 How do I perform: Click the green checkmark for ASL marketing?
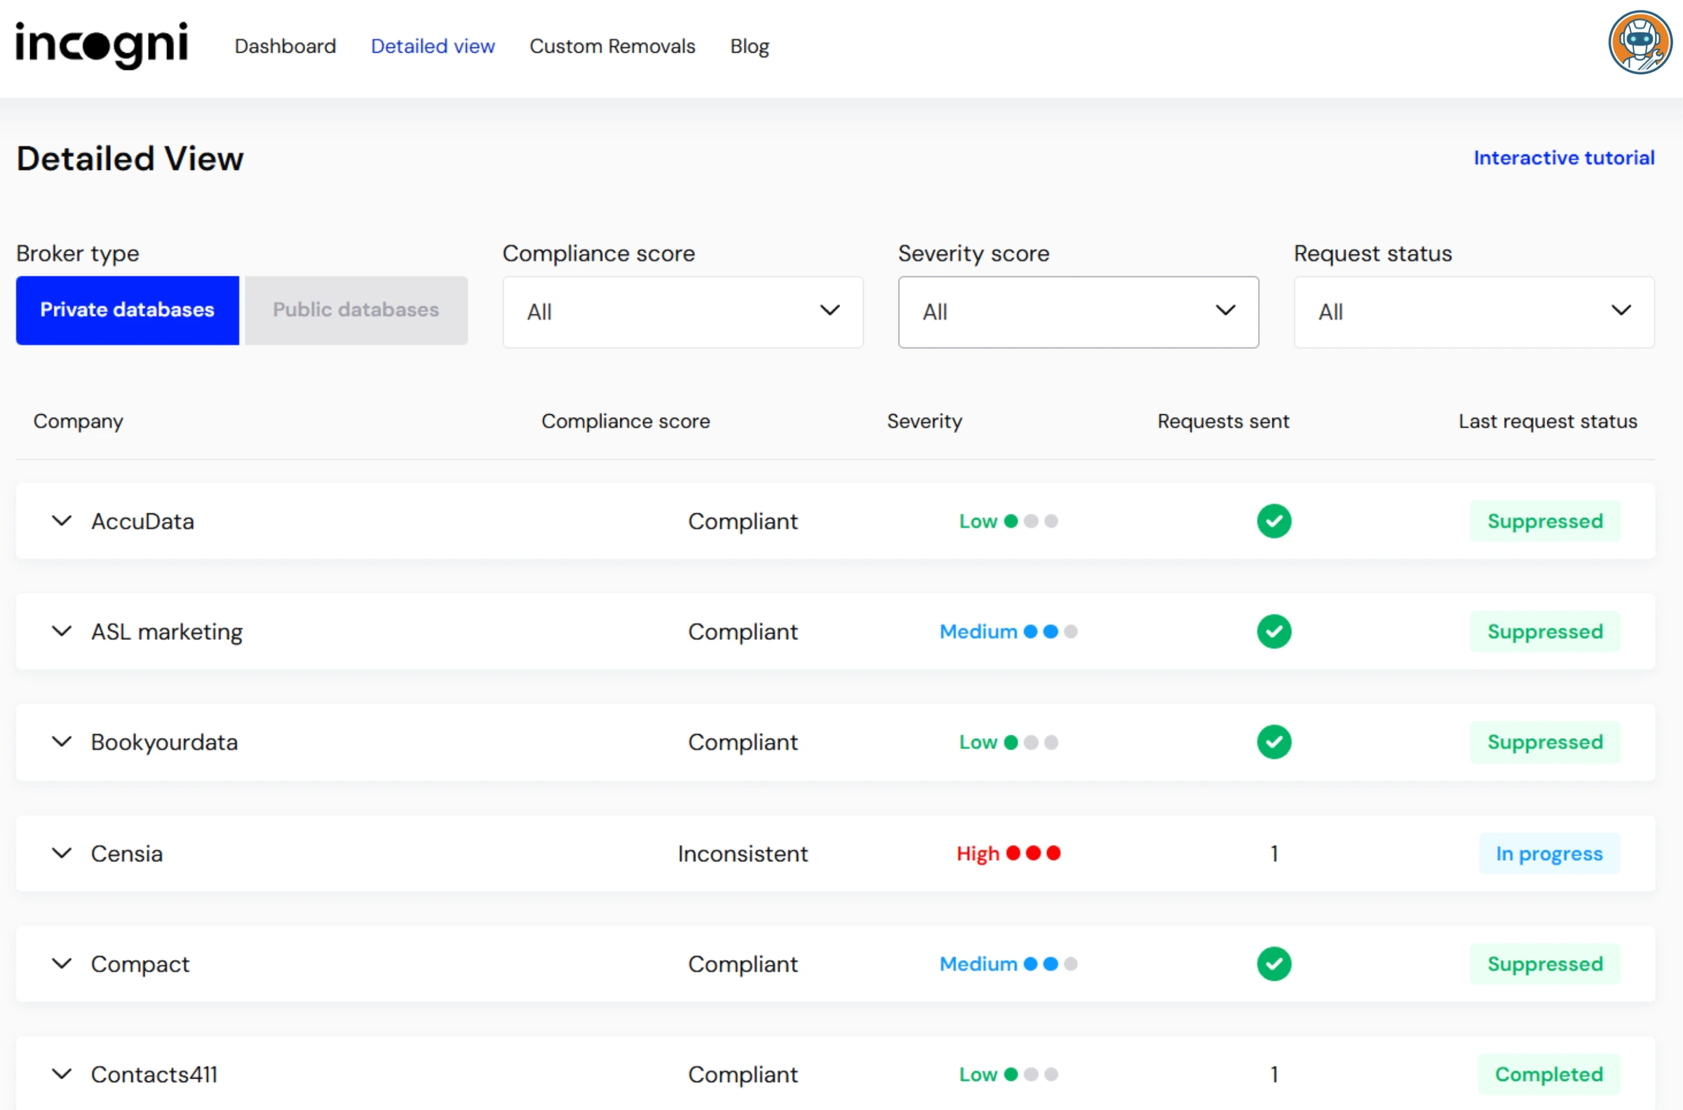point(1273,631)
